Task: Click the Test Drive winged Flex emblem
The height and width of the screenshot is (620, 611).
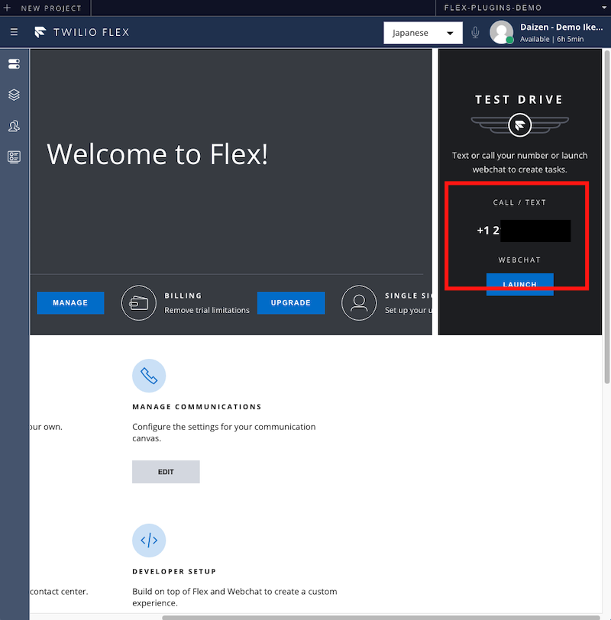Action: pyautogui.click(x=519, y=125)
